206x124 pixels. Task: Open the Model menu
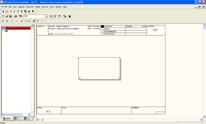[x=38, y=7]
